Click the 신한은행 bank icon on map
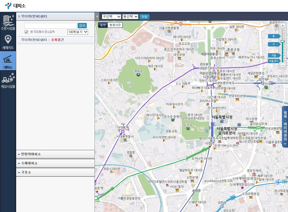 point(192,181)
